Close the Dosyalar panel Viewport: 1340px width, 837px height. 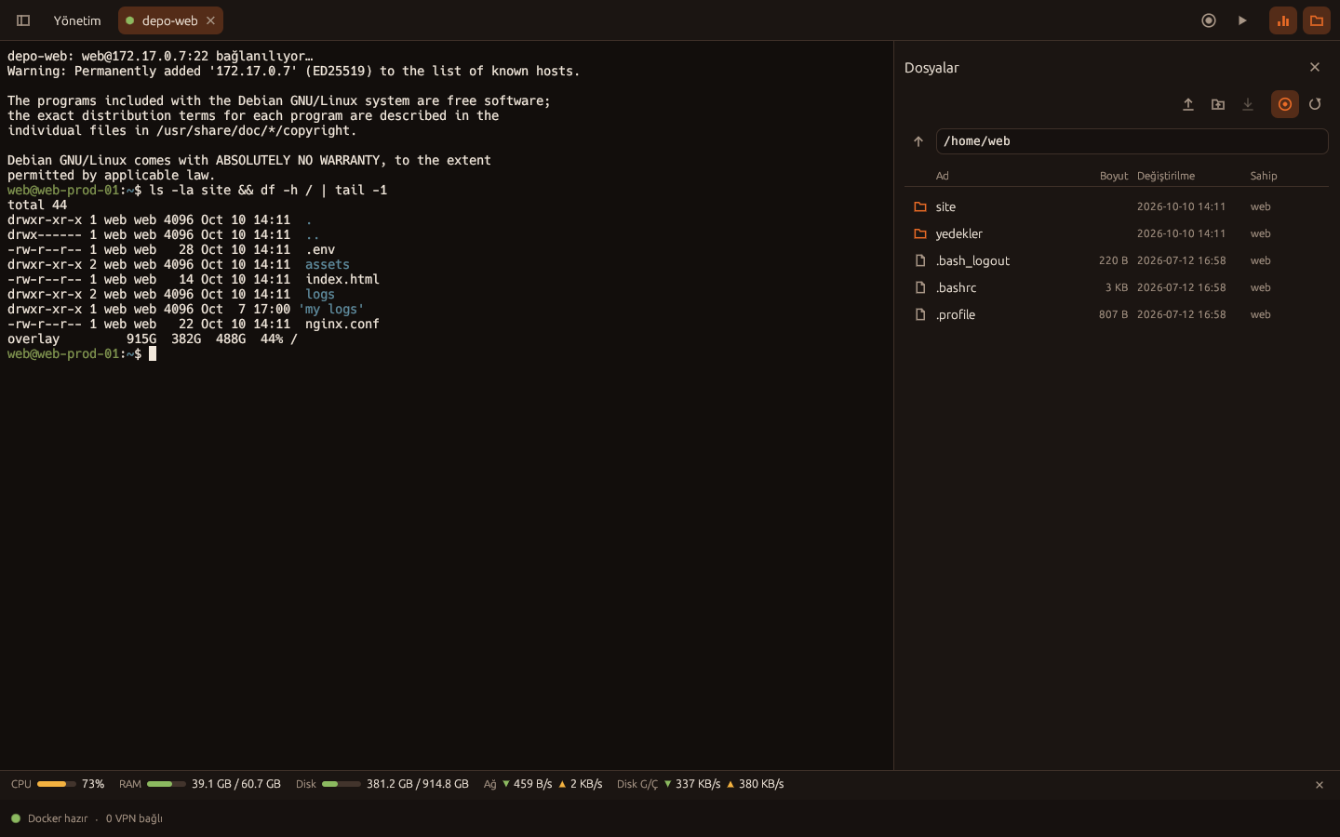pos(1315,67)
